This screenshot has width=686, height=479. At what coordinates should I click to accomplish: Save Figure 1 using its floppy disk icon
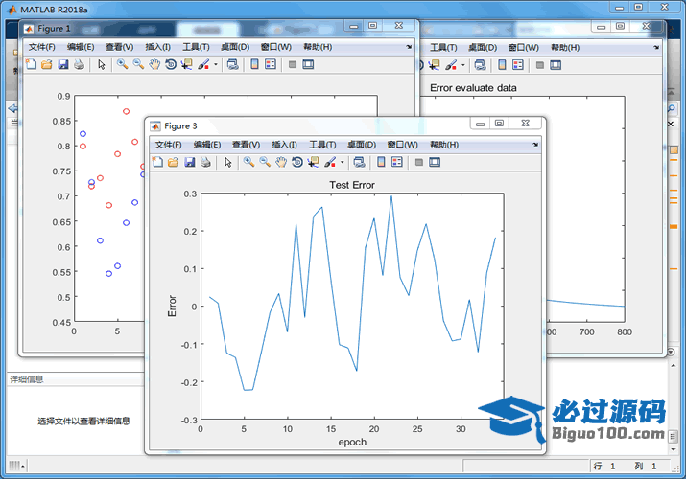coord(63,65)
